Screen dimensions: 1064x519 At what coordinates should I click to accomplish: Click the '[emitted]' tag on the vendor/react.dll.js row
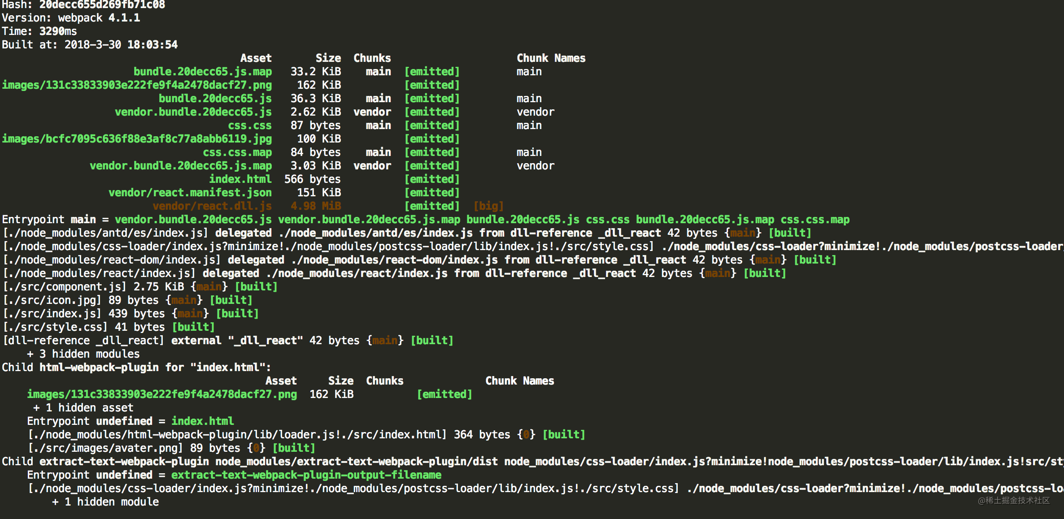[x=432, y=206]
